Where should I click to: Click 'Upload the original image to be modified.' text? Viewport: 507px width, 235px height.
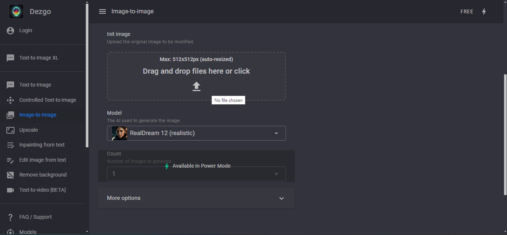tap(151, 41)
